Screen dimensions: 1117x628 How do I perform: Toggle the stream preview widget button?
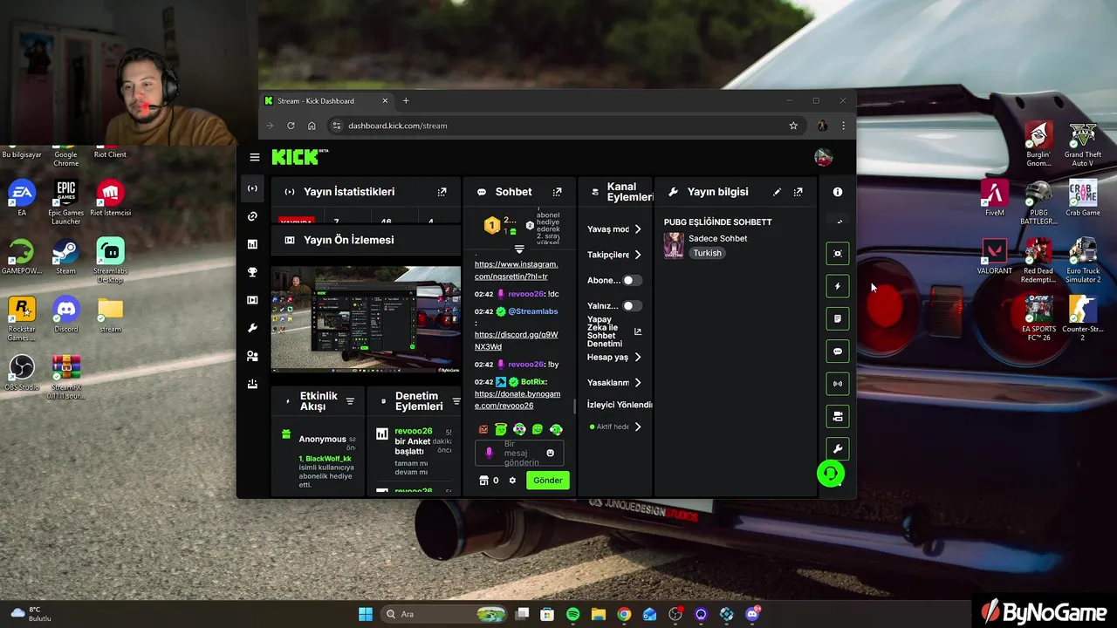pos(838,254)
